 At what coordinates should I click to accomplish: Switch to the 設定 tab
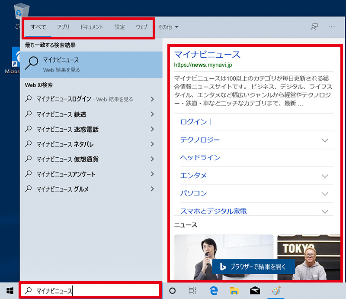[120, 27]
